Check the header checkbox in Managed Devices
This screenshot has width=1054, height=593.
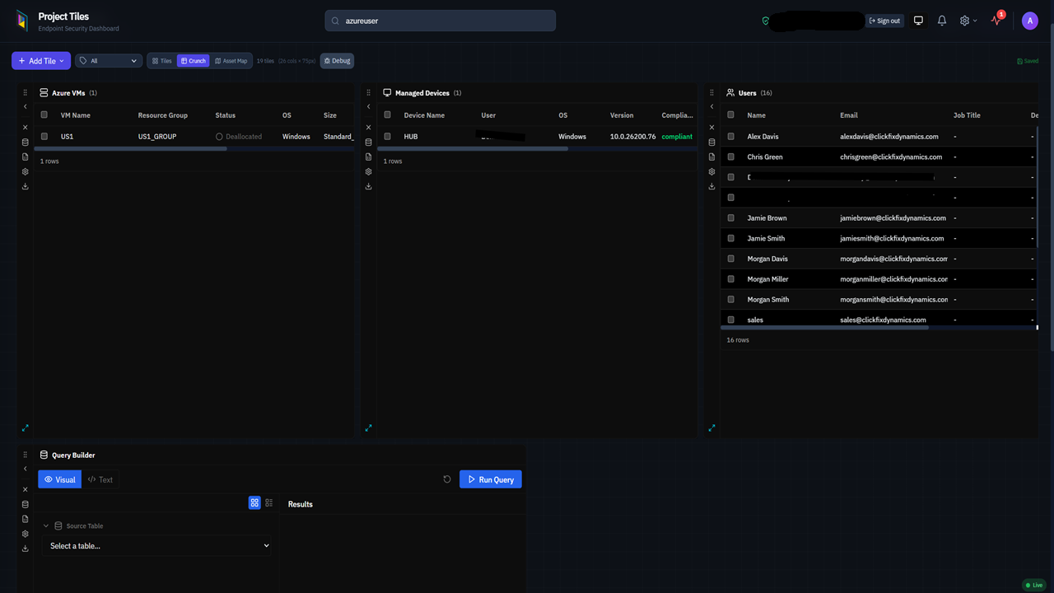[x=387, y=114]
